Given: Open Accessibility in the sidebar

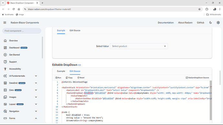Looking at the screenshot, I should [x=15, y=69].
